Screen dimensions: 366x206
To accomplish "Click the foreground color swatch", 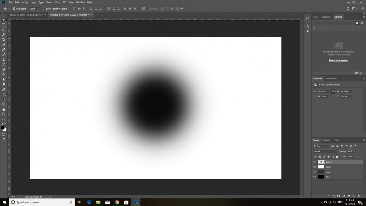I will (3, 127).
